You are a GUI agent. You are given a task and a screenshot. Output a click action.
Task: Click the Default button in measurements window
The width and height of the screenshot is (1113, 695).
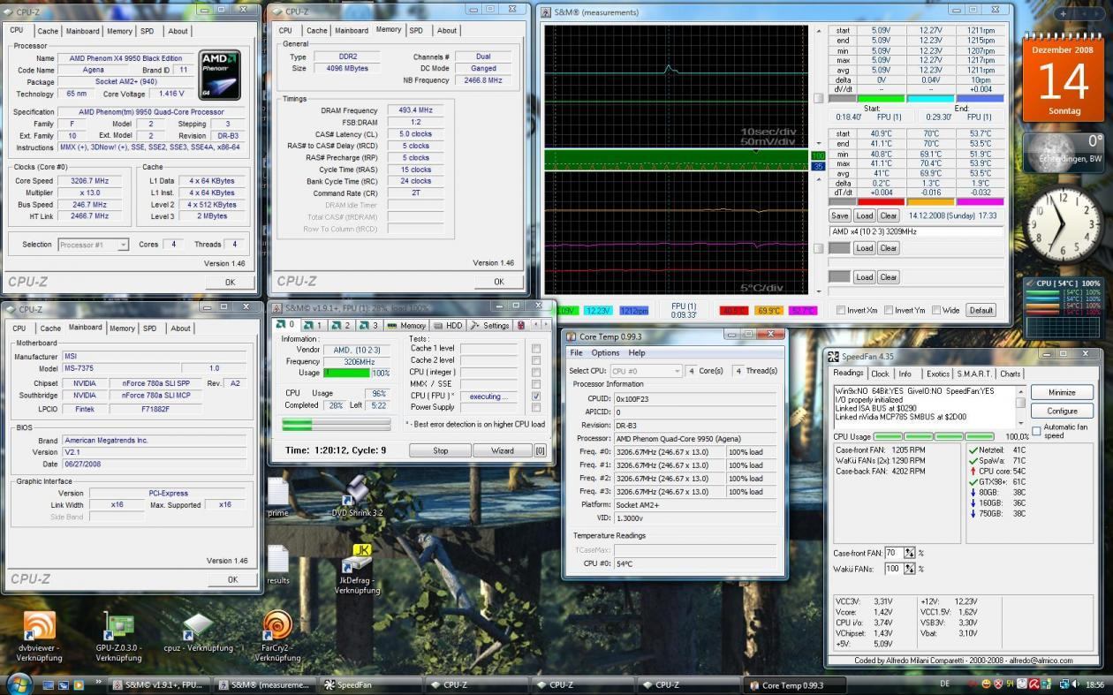(981, 310)
